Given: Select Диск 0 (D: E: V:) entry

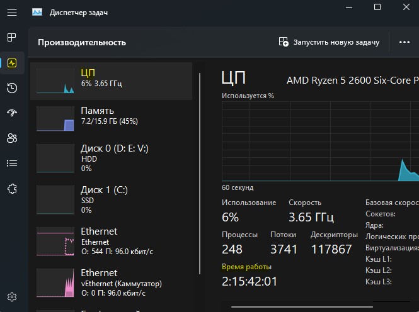Looking at the screenshot, I should click(111, 159).
